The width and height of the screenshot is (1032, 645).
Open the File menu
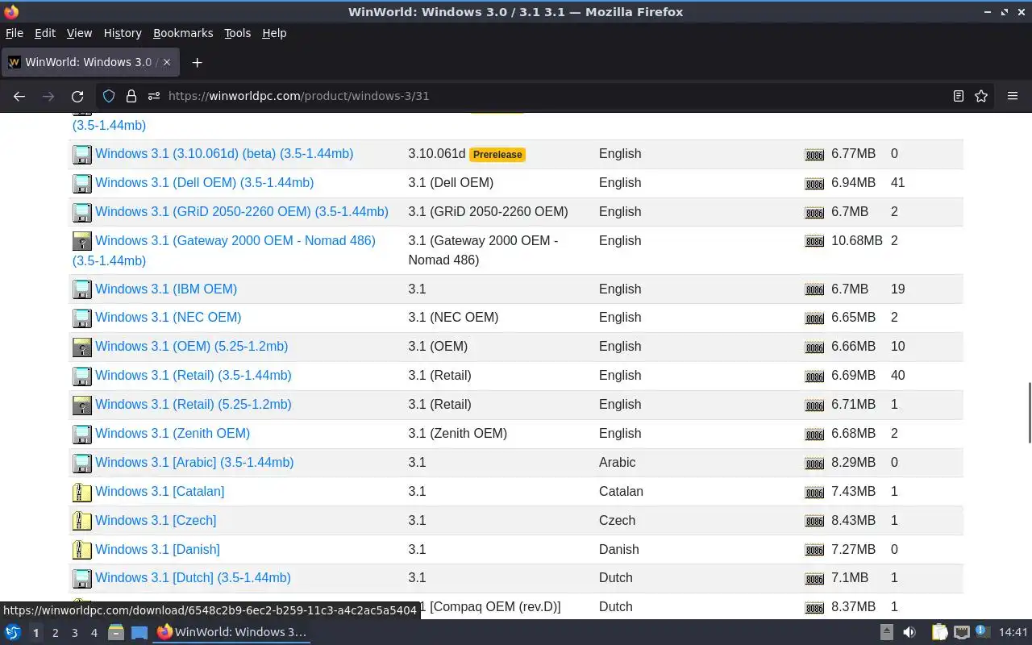[15, 33]
